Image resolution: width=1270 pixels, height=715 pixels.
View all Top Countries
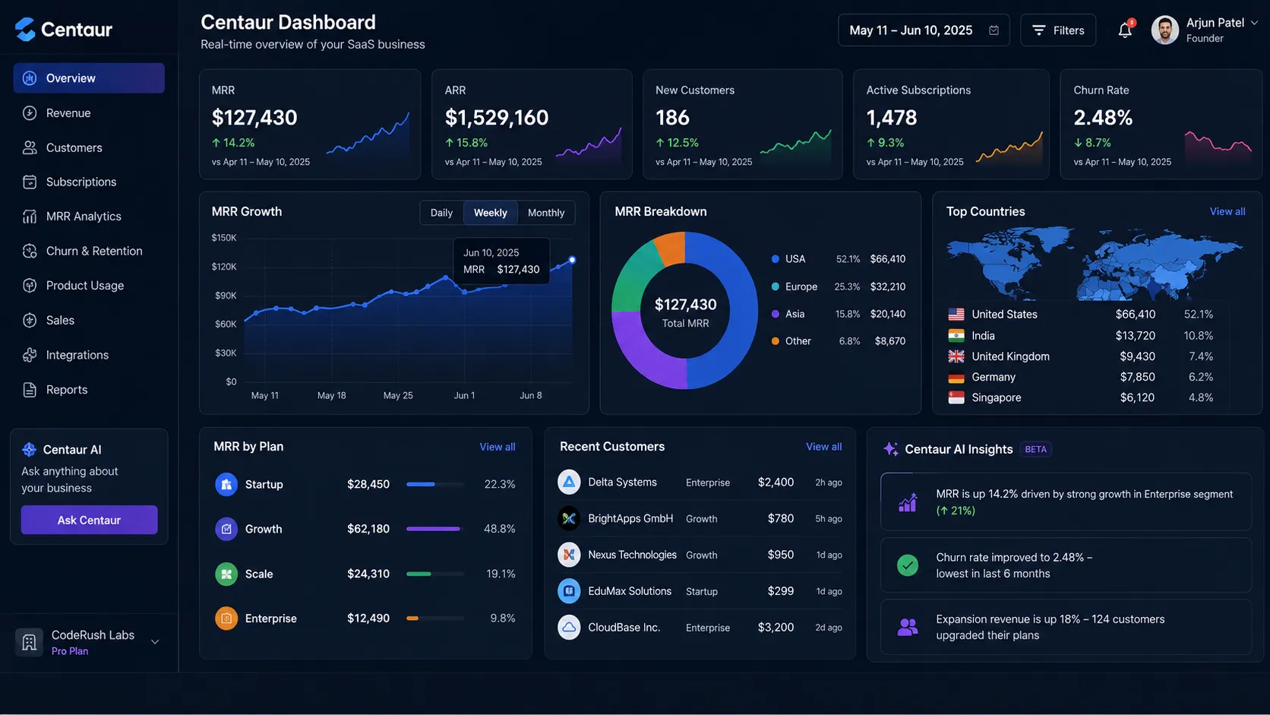point(1227,211)
